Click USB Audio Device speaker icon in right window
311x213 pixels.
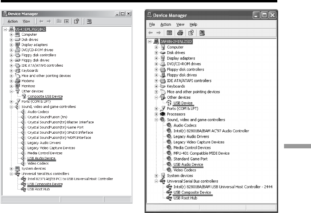[x=169, y=164]
